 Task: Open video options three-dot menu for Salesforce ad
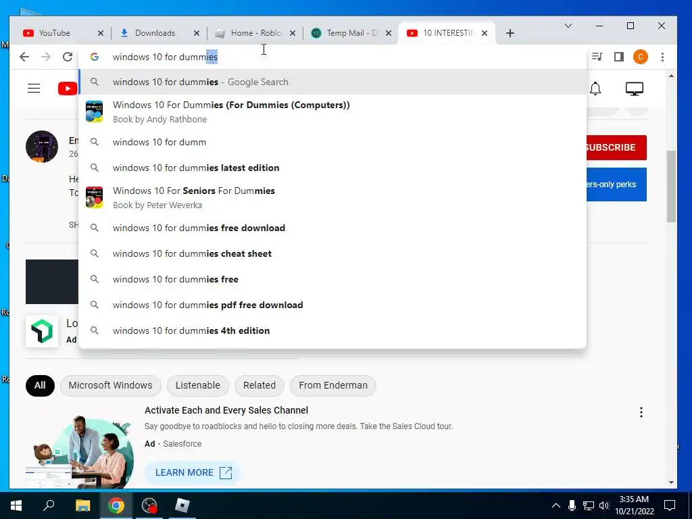click(x=641, y=412)
